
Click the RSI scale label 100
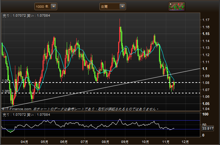(205, 114)
